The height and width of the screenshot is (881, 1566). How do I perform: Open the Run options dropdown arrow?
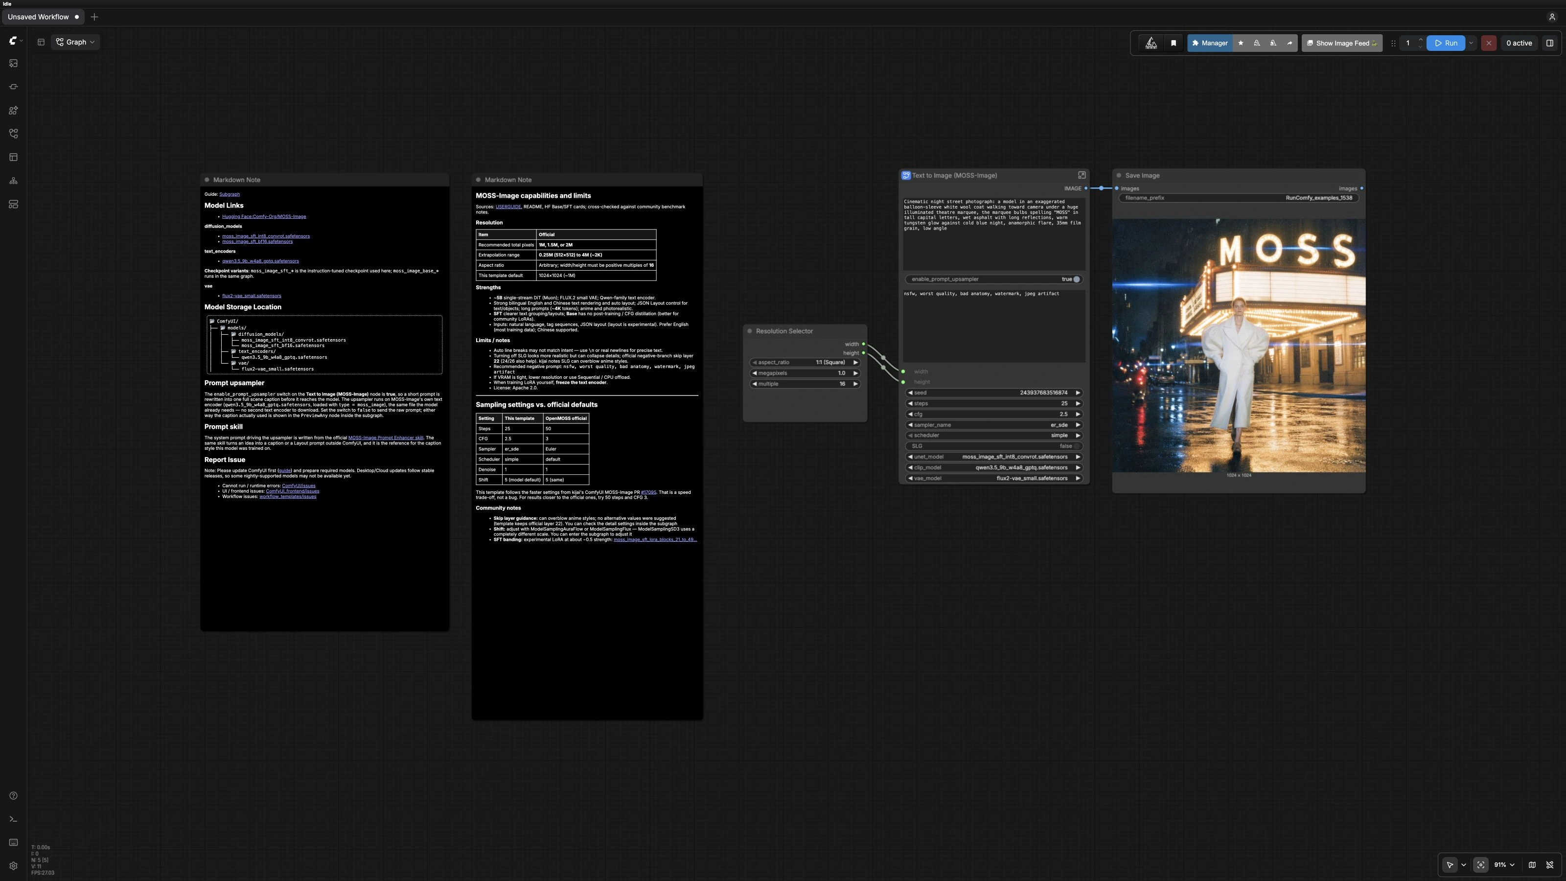pyautogui.click(x=1471, y=43)
